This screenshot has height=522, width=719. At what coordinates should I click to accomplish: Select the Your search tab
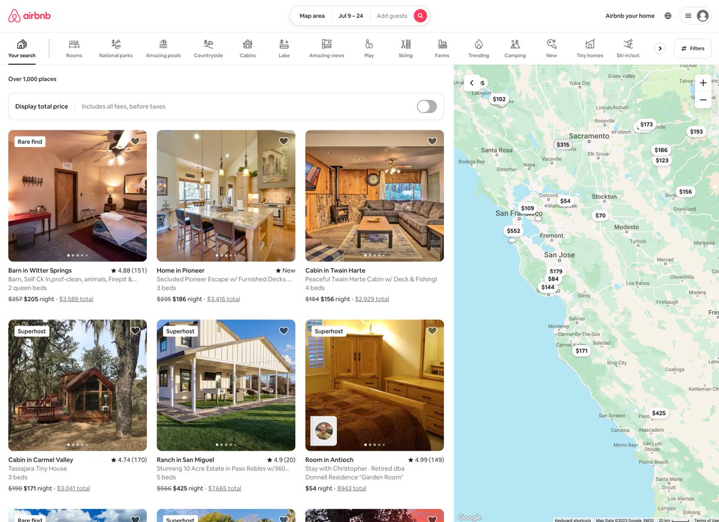point(22,48)
